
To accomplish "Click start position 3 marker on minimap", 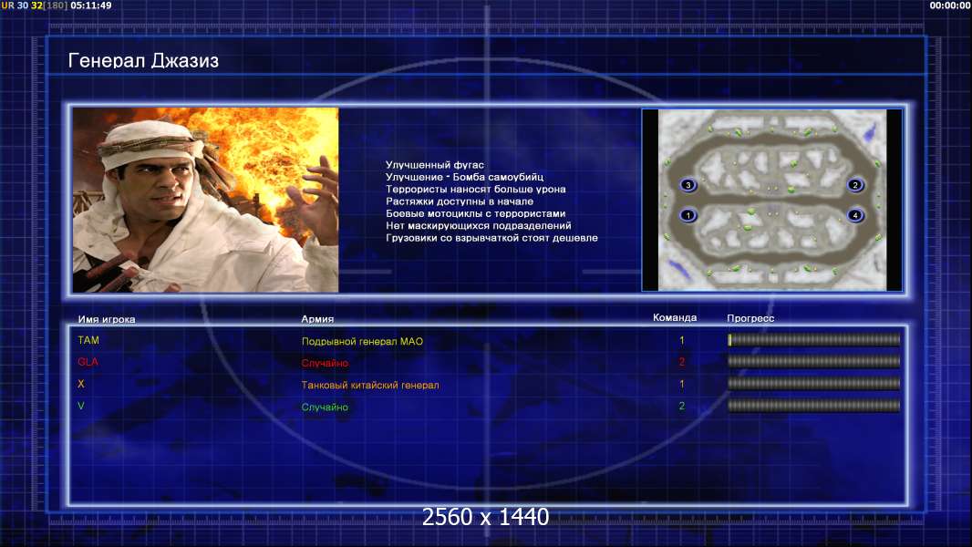I will [x=688, y=184].
